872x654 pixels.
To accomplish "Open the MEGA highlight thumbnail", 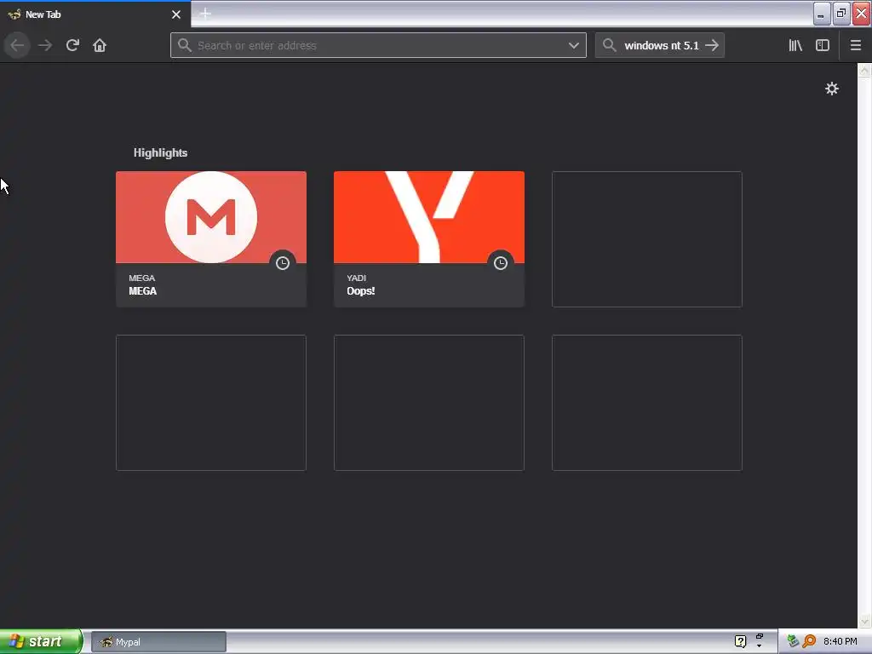I will pyautogui.click(x=211, y=217).
